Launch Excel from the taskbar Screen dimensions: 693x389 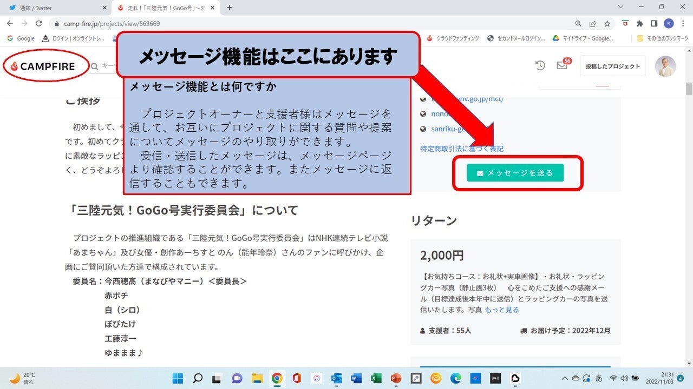click(x=376, y=378)
